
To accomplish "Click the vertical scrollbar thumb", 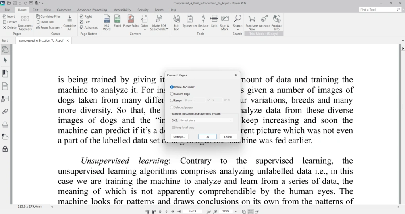I will click(x=403, y=107).
